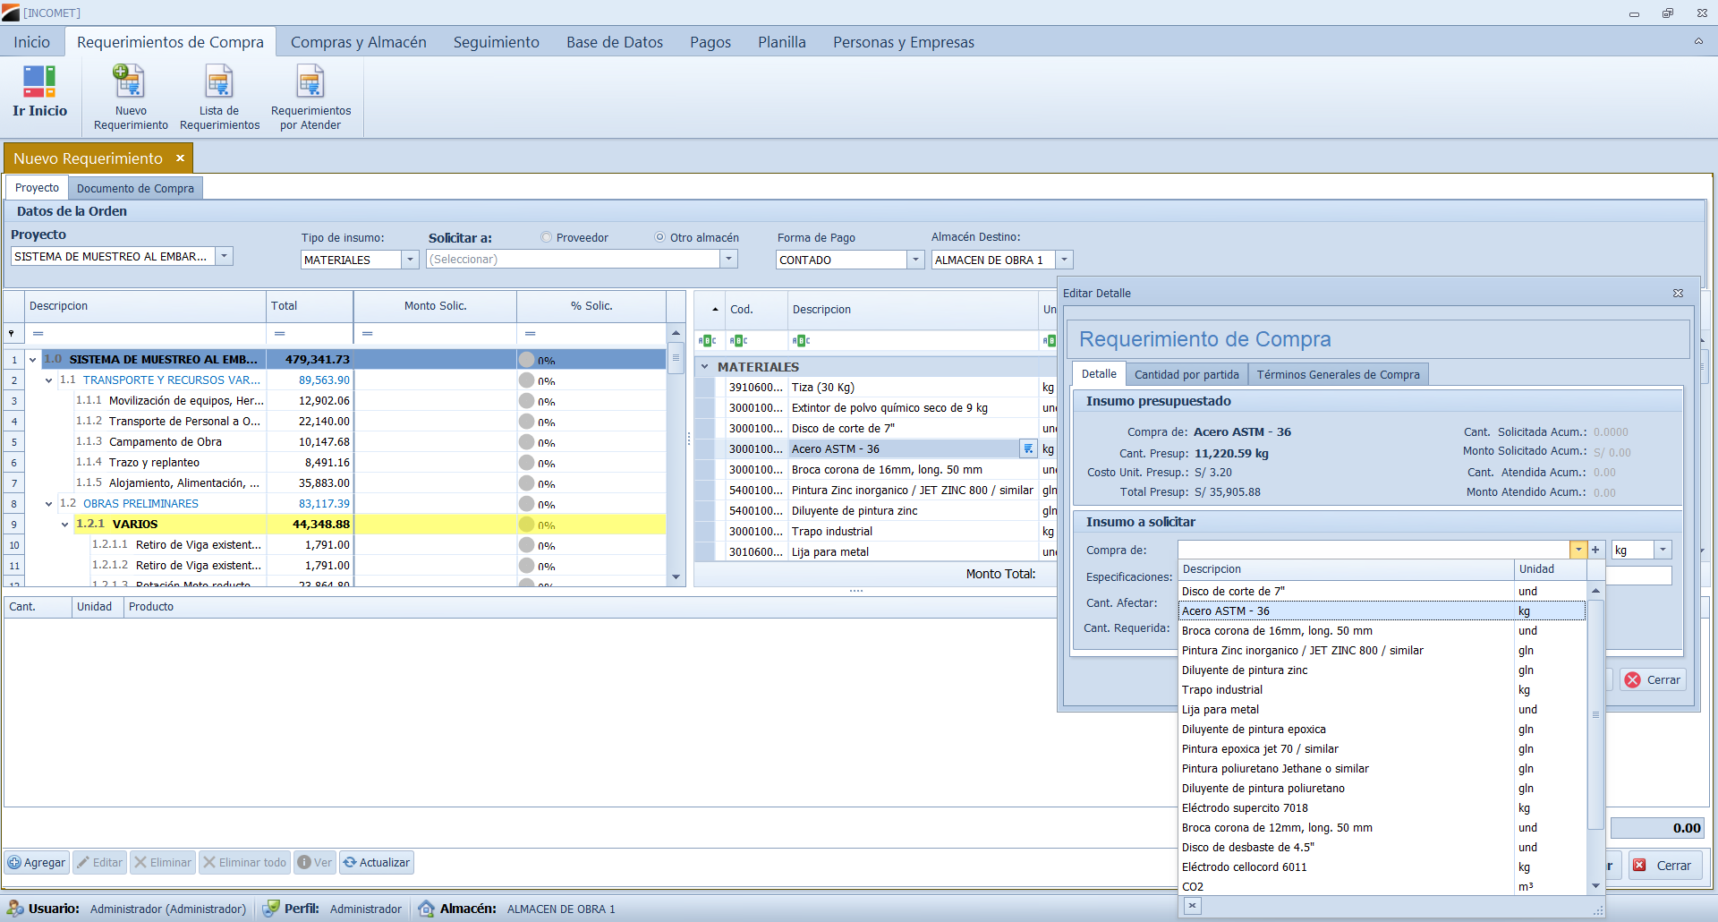Select Trapo industrial from dropdown list
The image size is (1718, 922).
[x=1221, y=690]
